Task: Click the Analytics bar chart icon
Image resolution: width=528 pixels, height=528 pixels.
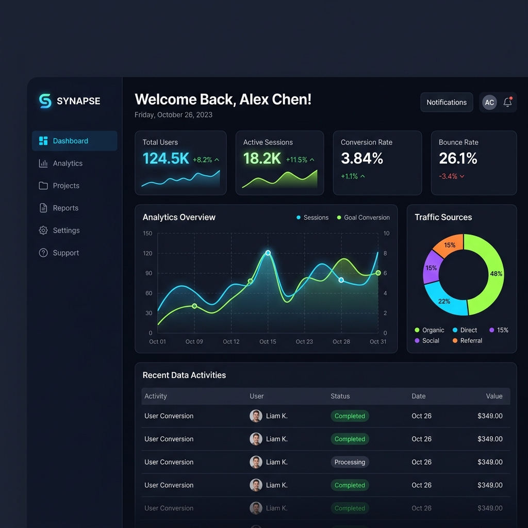Action: (43, 163)
